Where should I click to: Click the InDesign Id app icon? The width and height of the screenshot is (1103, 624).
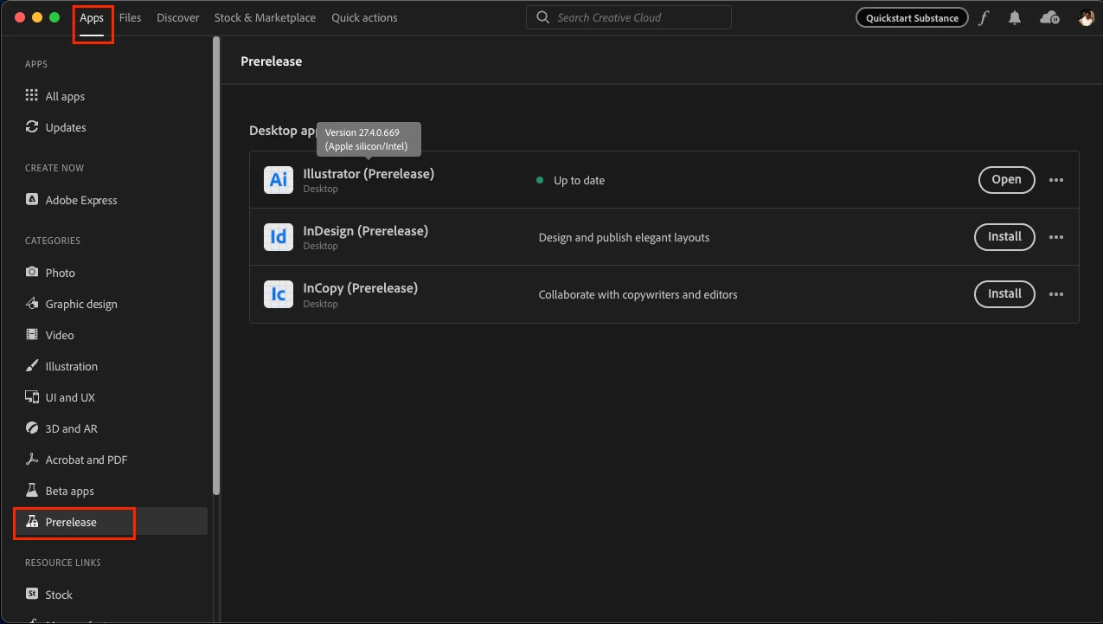tap(279, 237)
